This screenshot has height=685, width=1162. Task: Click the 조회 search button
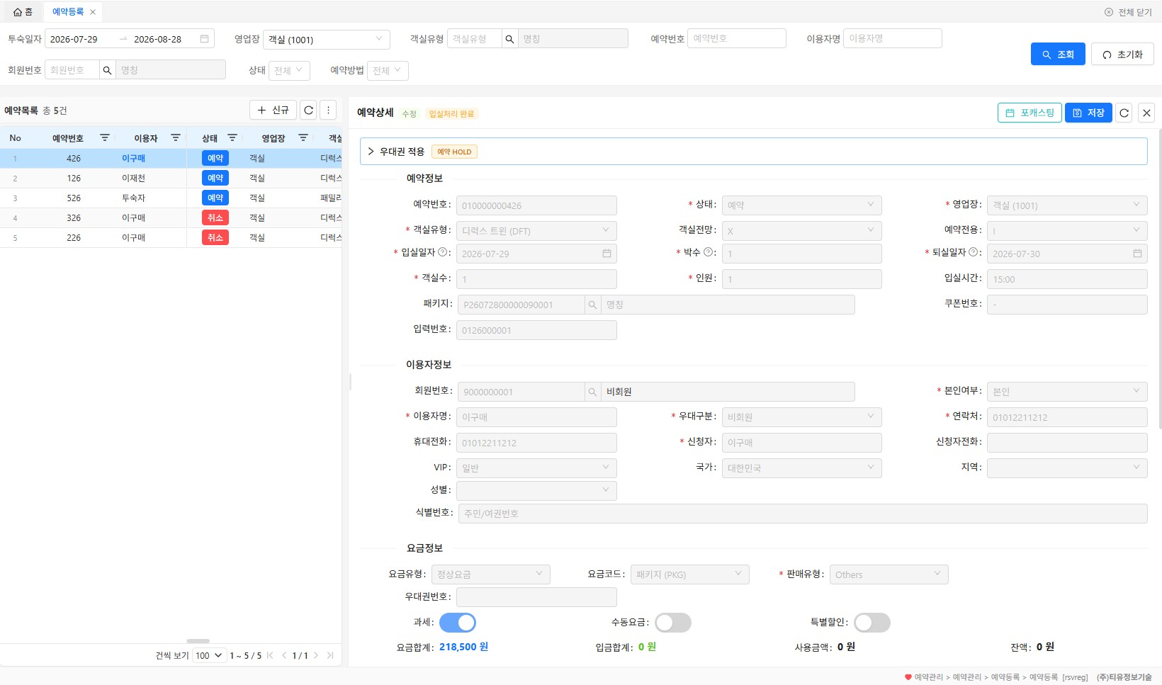click(x=1058, y=55)
